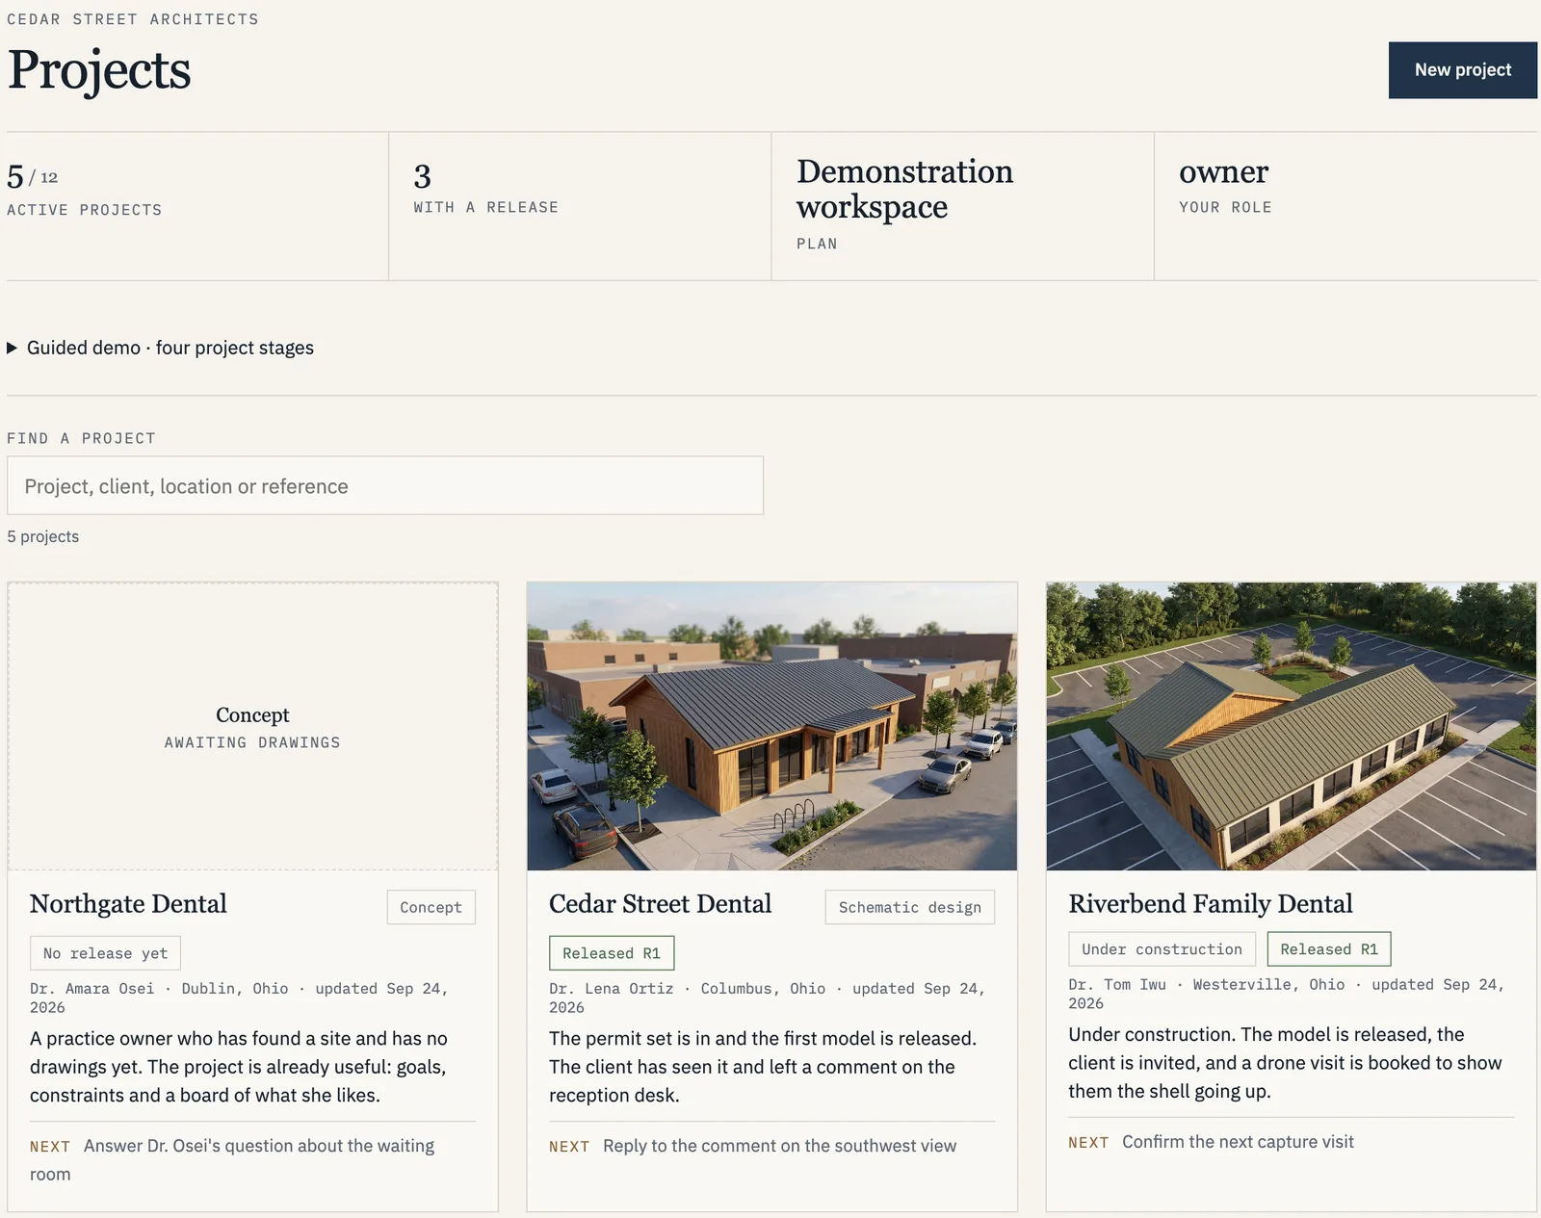Click the Under construction stage tag
1541x1218 pixels.
click(x=1162, y=949)
